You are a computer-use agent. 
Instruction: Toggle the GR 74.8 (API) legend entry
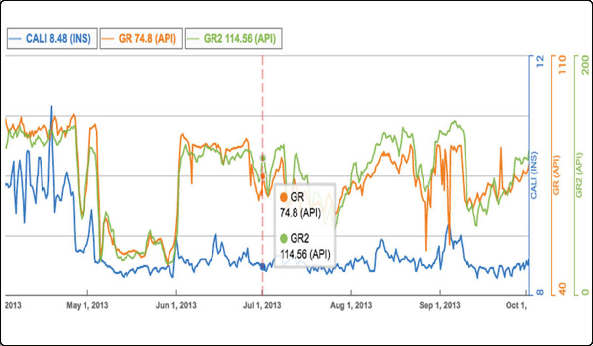point(141,40)
